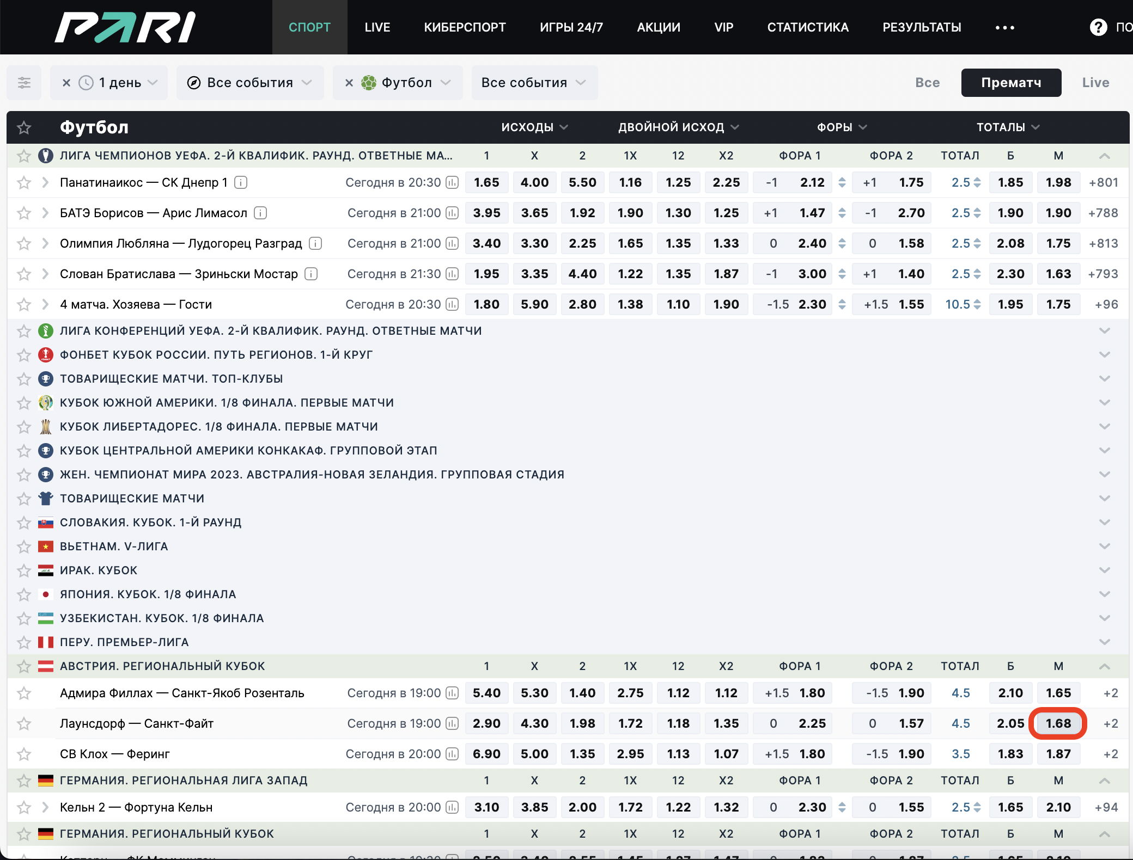Viewport: 1133px width, 860px height.
Task: Open the ИСХОДЫ column dropdown
Action: pos(534,127)
